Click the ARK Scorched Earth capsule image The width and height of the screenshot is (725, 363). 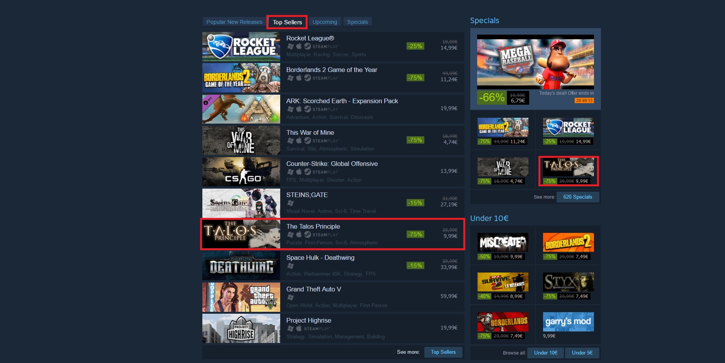point(241,109)
